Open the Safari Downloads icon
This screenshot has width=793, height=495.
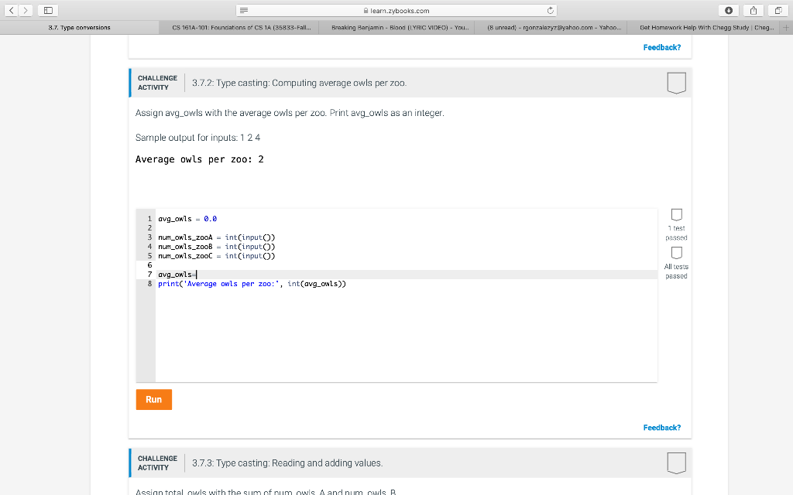(x=729, y=11)
